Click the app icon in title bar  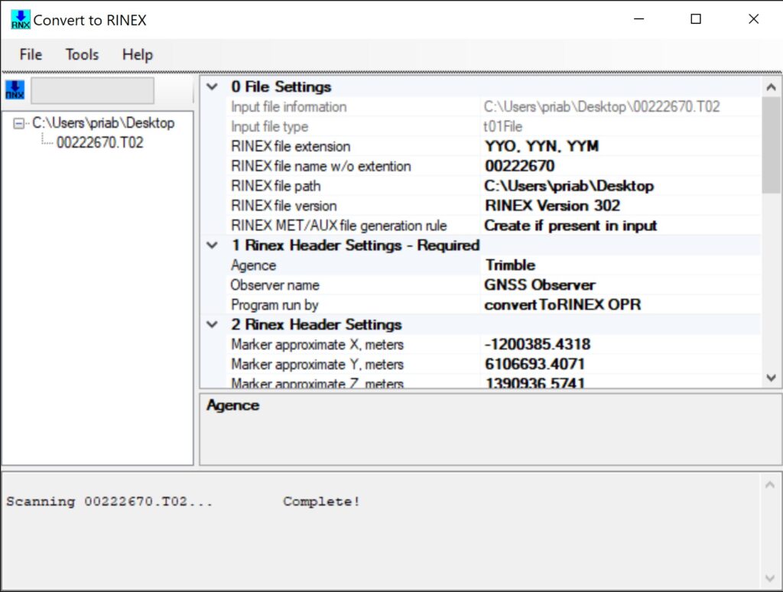[20, 20]
